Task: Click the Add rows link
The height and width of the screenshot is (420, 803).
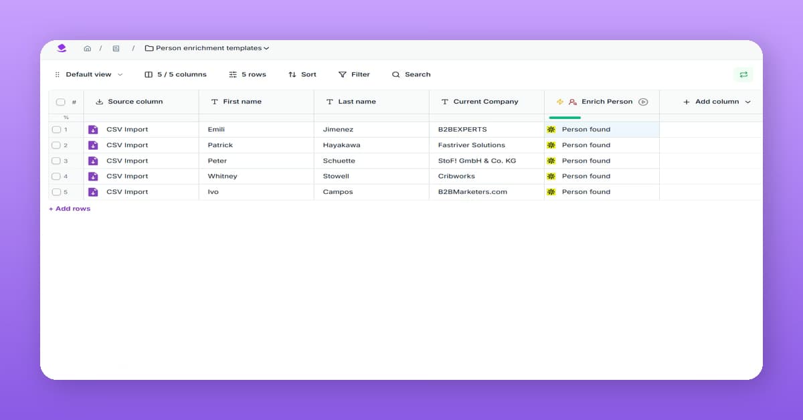Action: [69, 208]
